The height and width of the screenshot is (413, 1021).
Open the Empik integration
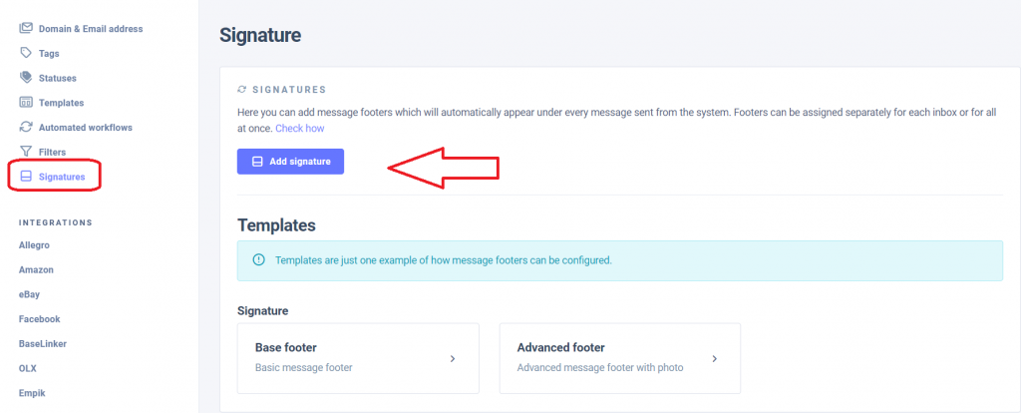[32, 393]
